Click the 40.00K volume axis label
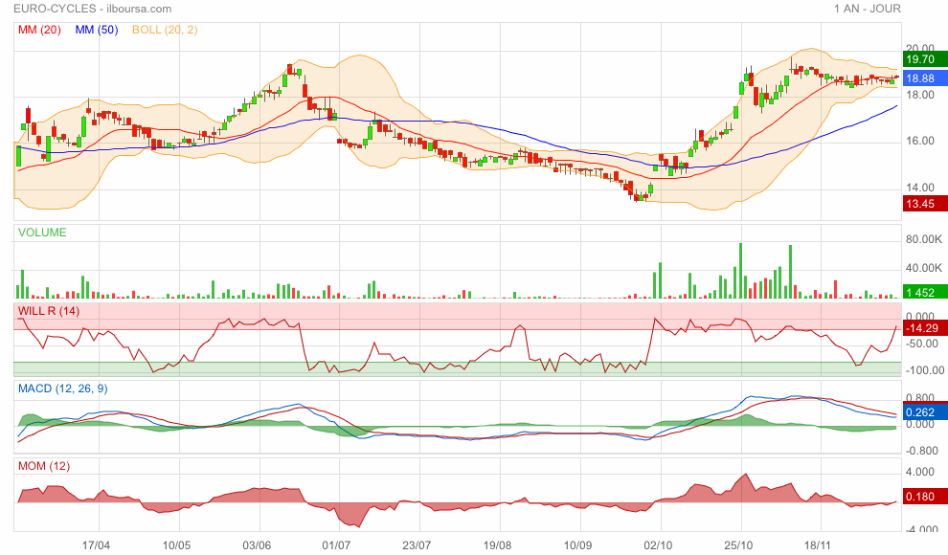Screen dimensions: 948x555 923,268
